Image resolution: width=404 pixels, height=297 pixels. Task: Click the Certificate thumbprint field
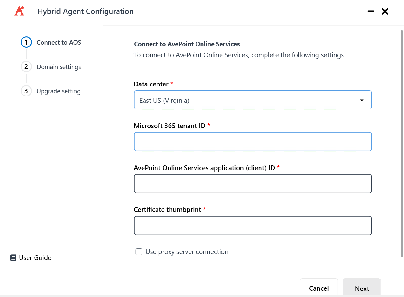coord(253,225)
